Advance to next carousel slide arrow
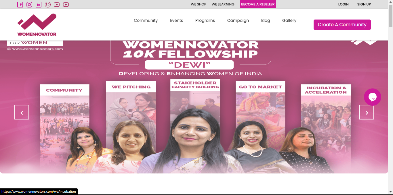Viewport: 393px width, 195px height. [x=367, y=112]
